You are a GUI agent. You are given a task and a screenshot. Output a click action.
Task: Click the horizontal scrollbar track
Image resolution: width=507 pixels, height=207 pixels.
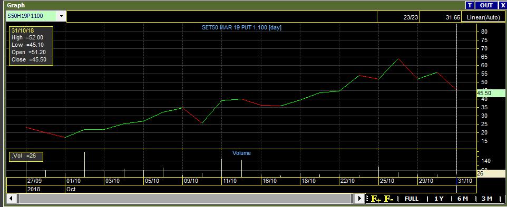pyautogui.click(x=184, y=198)
